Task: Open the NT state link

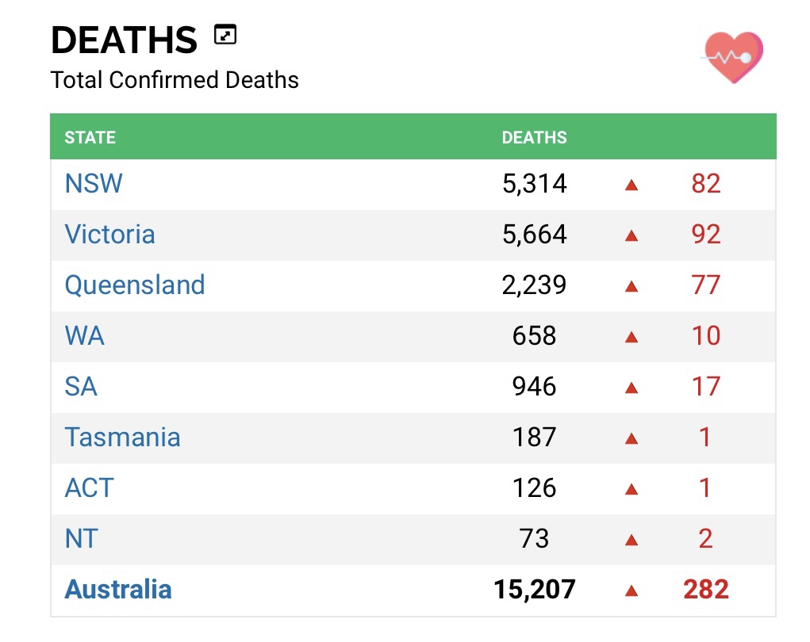Action: coord(81,539)
